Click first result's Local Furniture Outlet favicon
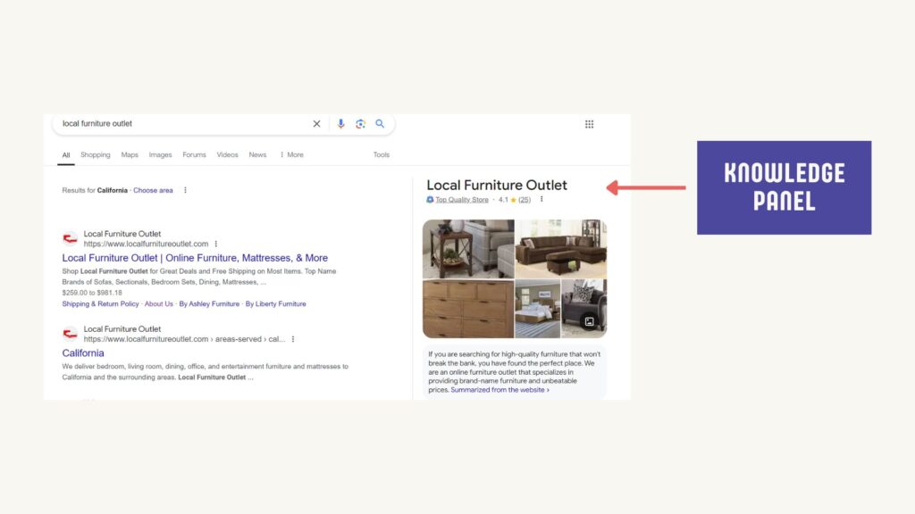Image resolution: width=915 pixels, height=514 pixels. pos(70,238)
